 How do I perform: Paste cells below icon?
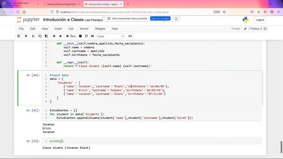click(x=46, y=36)
